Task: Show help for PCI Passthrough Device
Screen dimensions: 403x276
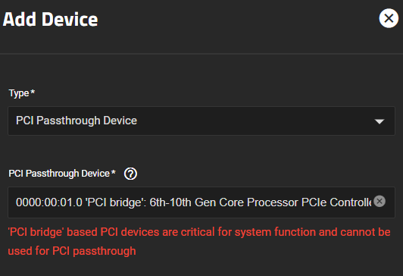Action: click(130, 174)
